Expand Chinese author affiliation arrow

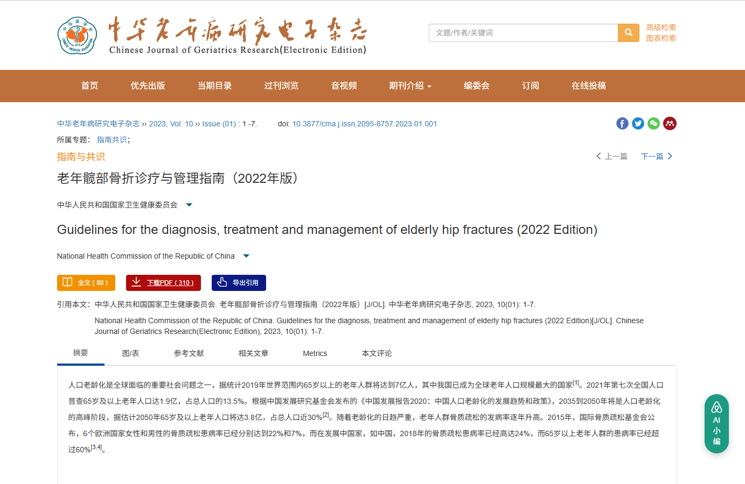click(189, 205)
